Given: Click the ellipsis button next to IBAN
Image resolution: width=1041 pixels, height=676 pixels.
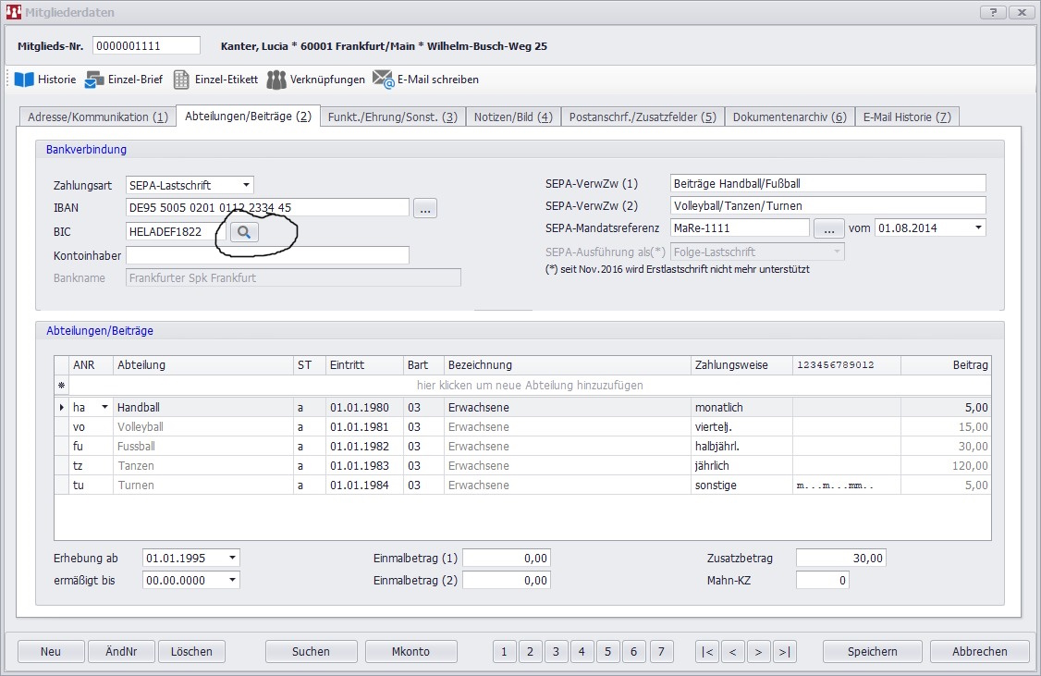Looking at the screenshot, I should click(x=425, y=208).
